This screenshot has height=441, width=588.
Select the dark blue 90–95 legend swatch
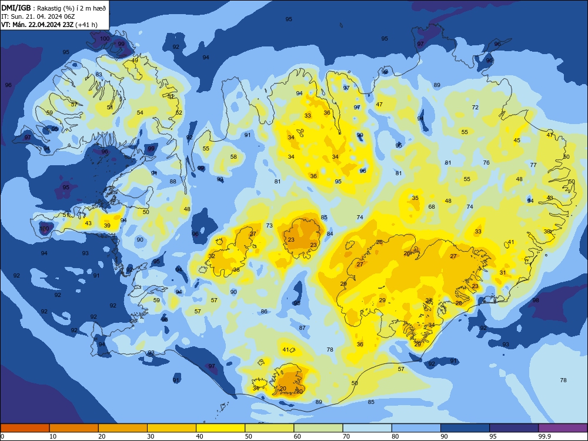[465, 428]
